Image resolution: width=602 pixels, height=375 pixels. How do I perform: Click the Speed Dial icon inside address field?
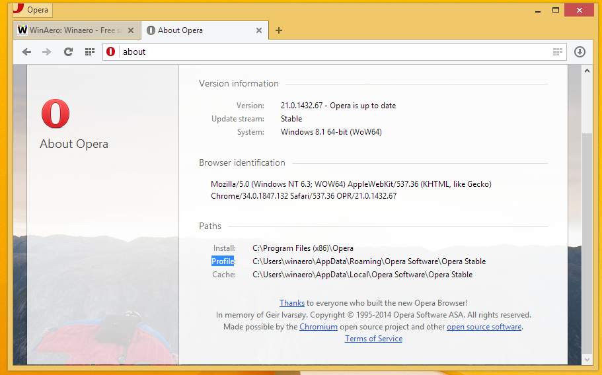[x=558, y=51]
